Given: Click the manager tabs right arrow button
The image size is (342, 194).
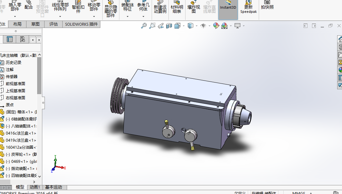Looking at the screenshot, I should [39, 40].
